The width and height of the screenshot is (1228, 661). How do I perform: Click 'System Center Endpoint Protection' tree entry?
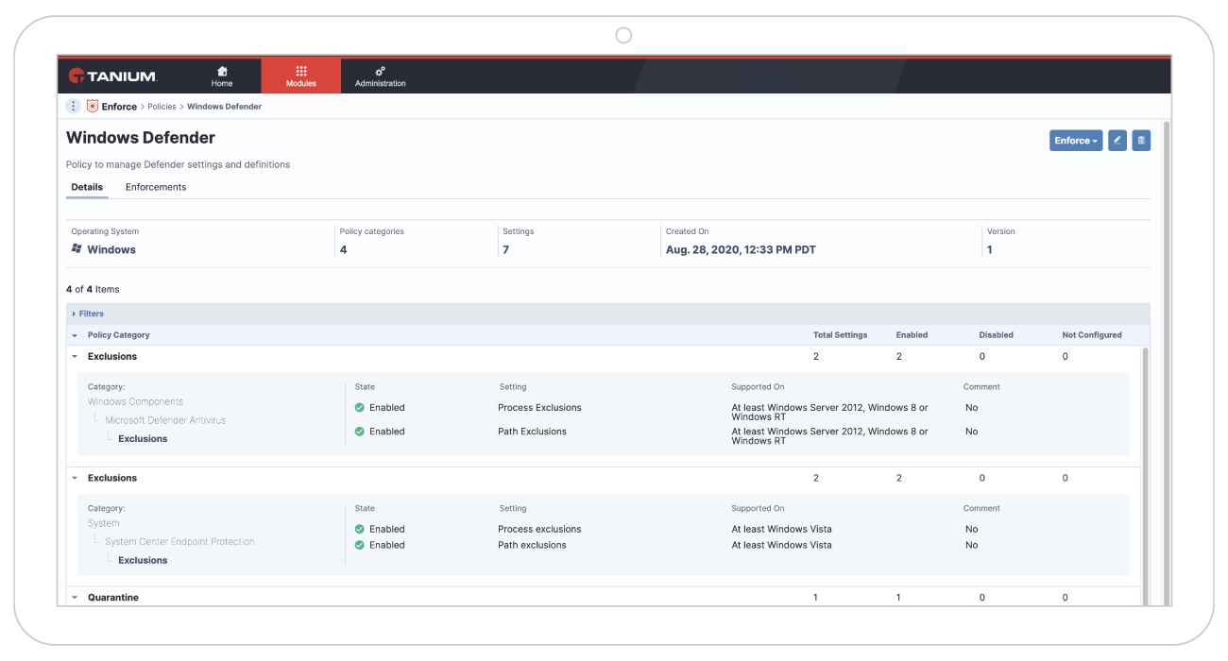pyautogui.click(x=179, y=542)
